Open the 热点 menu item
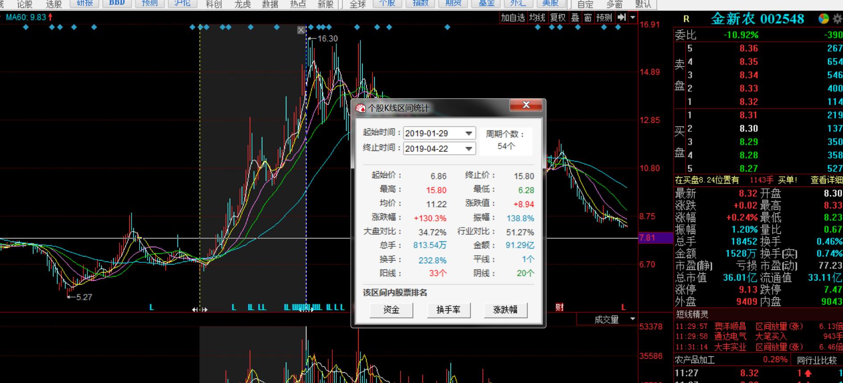This screenshot has height=383, width=843. [x=298, y=4]
